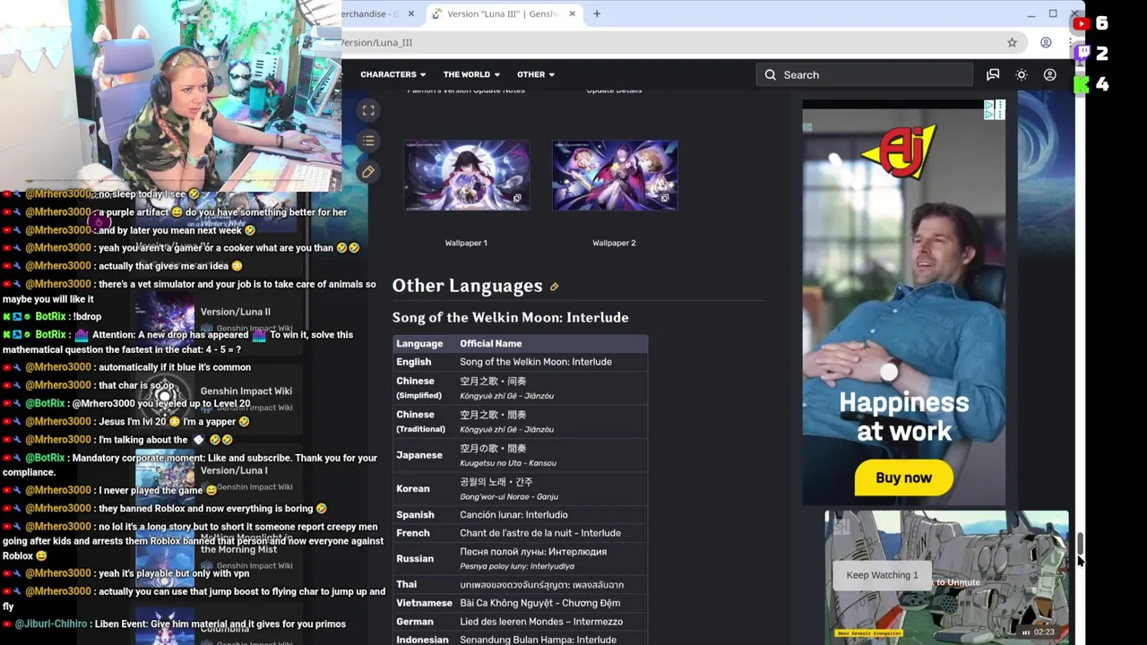Click the video's 02:23 timestamp
This screenshot has height=645, width=1147.
[x=1044, y=632]
